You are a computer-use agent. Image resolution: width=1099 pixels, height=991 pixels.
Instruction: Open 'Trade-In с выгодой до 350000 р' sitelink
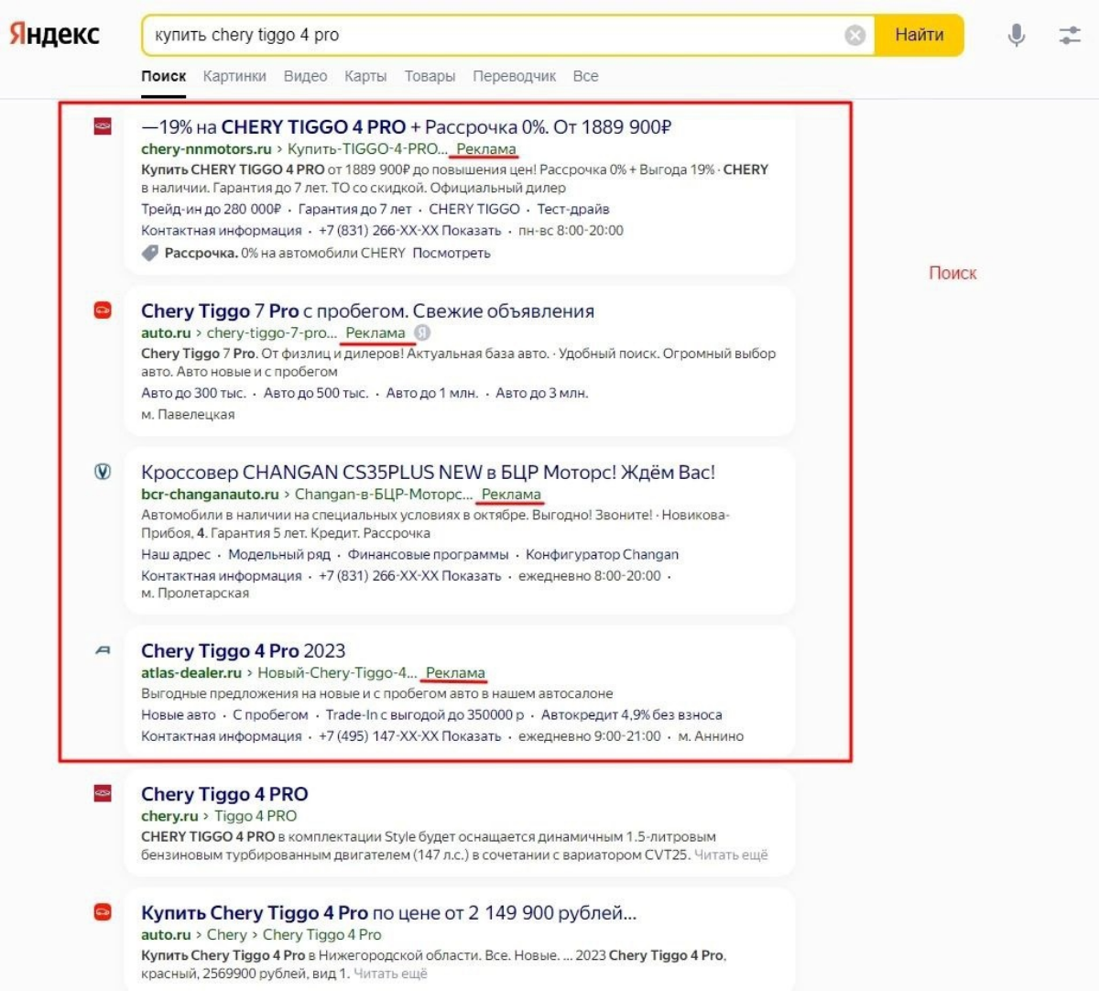[425, 714]
